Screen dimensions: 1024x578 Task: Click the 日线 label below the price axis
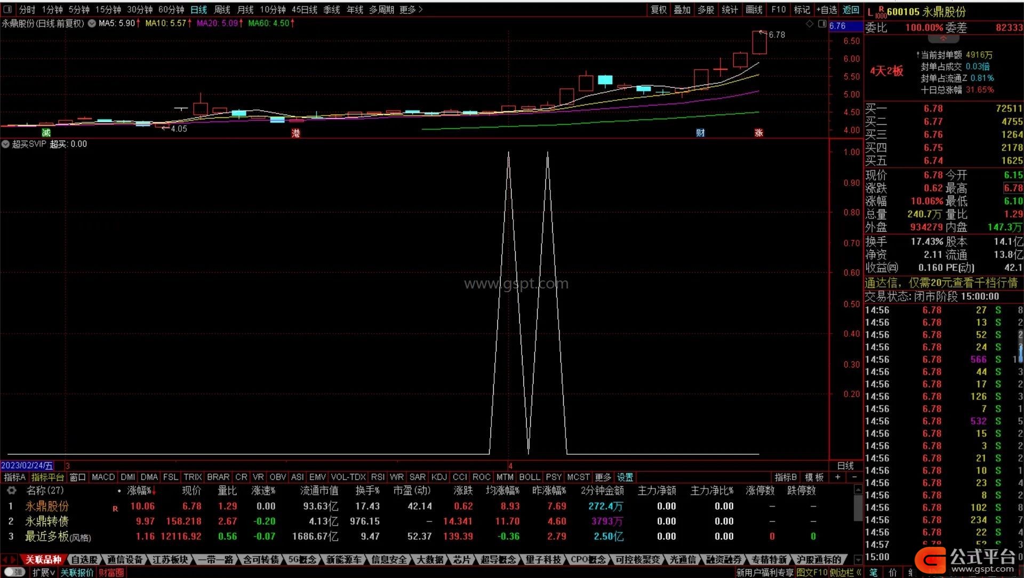[x=845, y=465]
